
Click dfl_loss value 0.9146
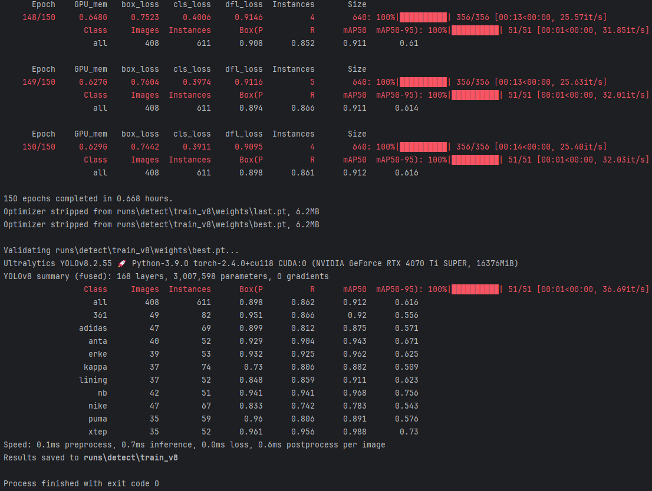(249, 18)
